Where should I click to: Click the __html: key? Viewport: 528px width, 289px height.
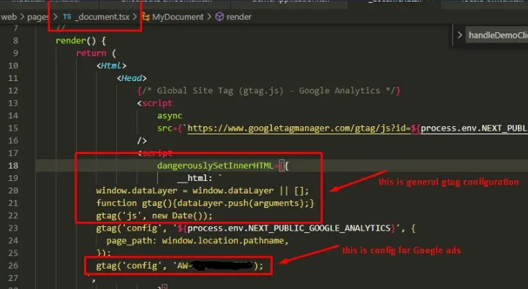point(195,178)
